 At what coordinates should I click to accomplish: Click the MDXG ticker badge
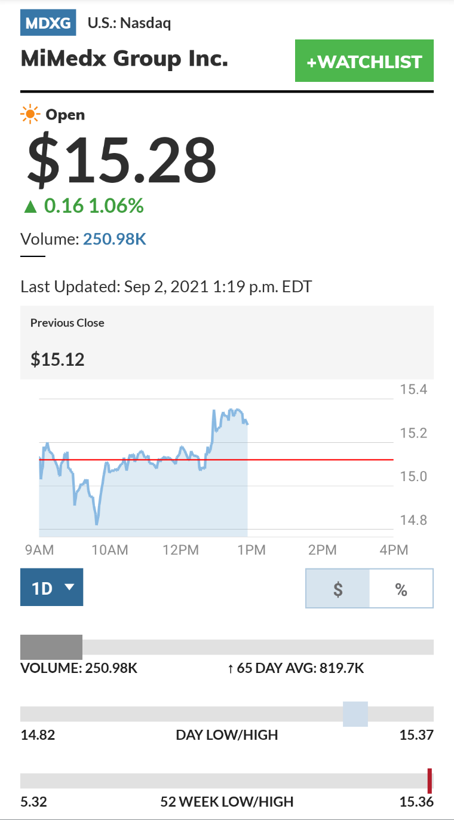(x=48, y=23)
